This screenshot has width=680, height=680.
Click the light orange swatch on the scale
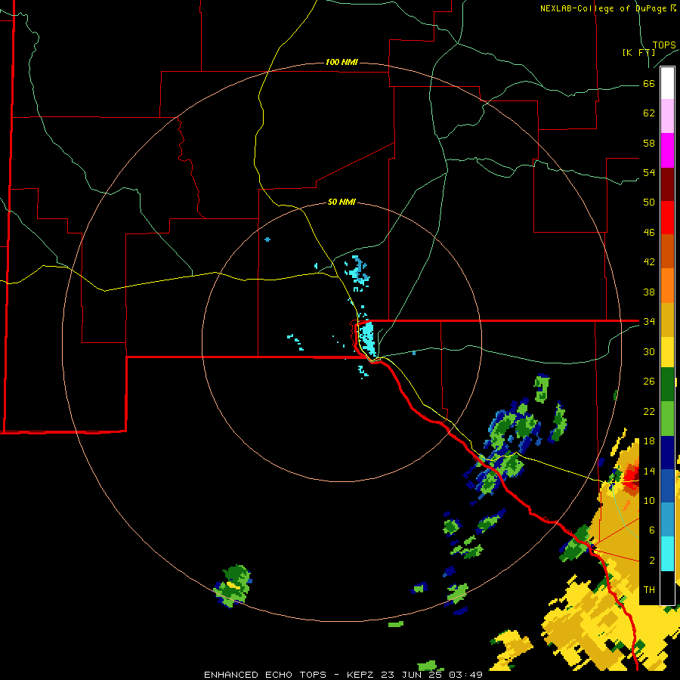pyautogui.click(x=667, y=286)
